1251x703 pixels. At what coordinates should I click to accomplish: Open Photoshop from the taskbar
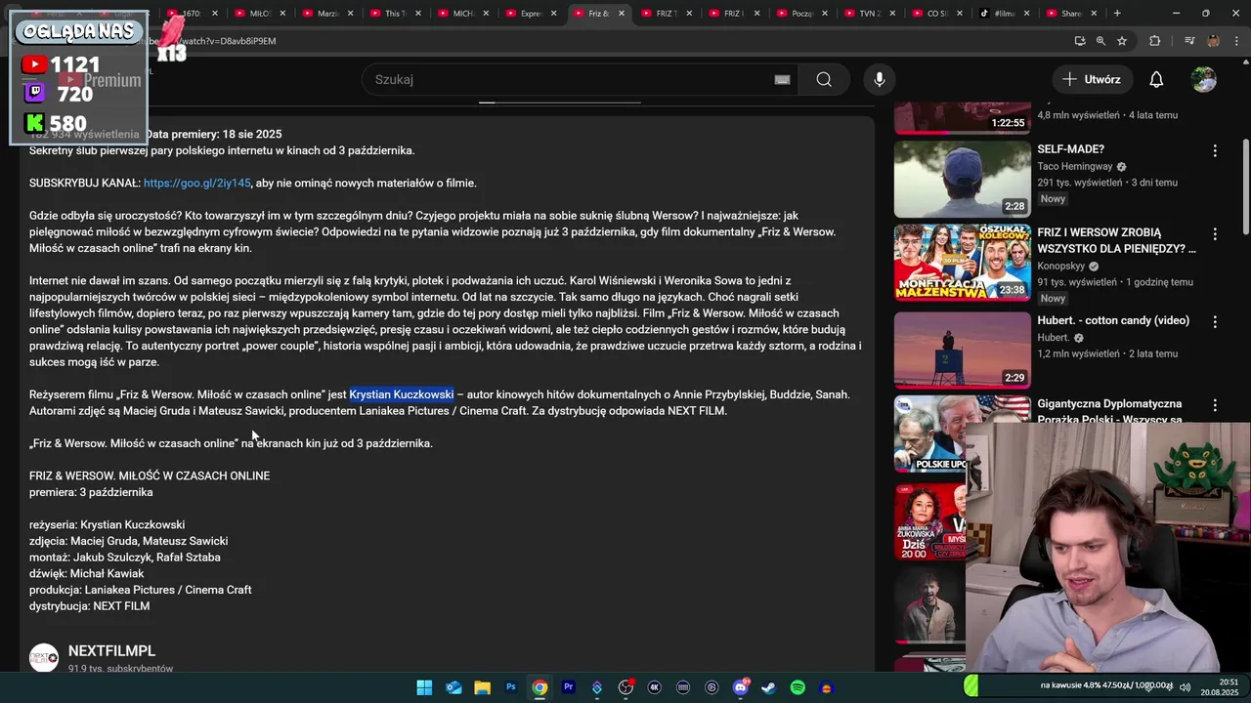click(510, 687)
